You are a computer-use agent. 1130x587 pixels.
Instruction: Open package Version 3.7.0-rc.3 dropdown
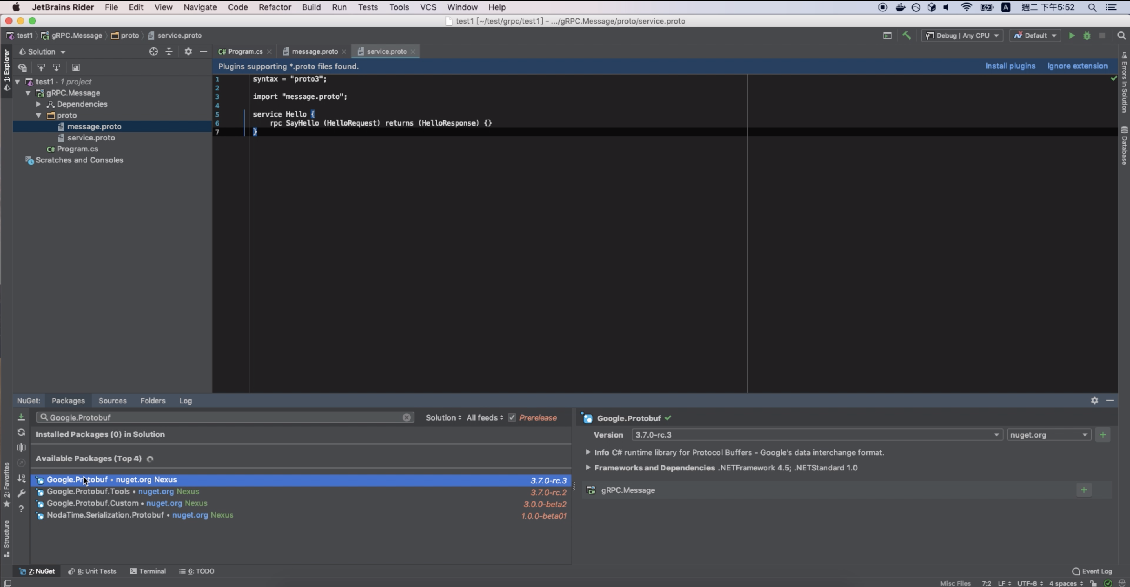[817, 435]
